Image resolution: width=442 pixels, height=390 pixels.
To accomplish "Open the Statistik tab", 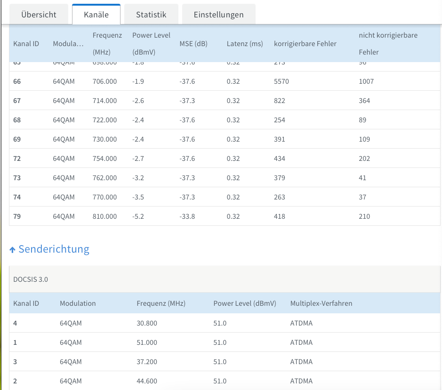I will [x=151, y=15].
